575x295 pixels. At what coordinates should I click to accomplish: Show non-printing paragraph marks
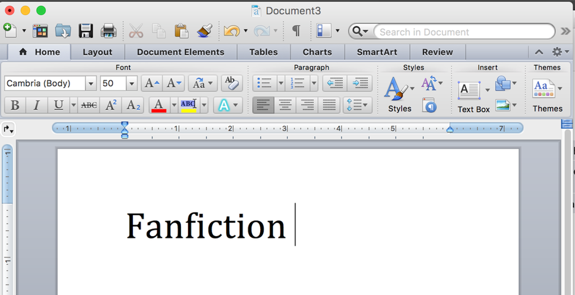click(x=297, y=31)
